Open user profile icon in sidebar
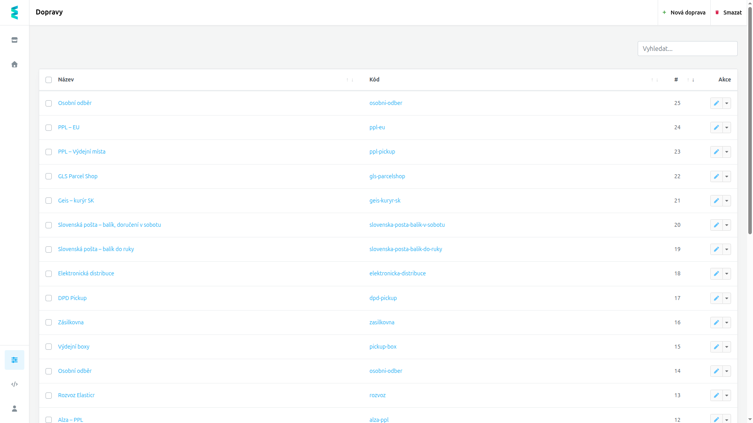The height and width of the screenshot is (423, 753). pos(15,409)
